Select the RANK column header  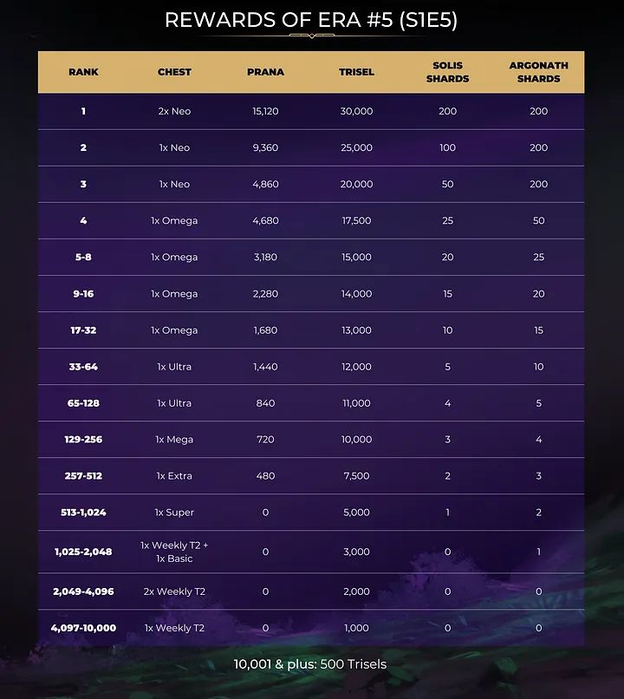[83, 72]
